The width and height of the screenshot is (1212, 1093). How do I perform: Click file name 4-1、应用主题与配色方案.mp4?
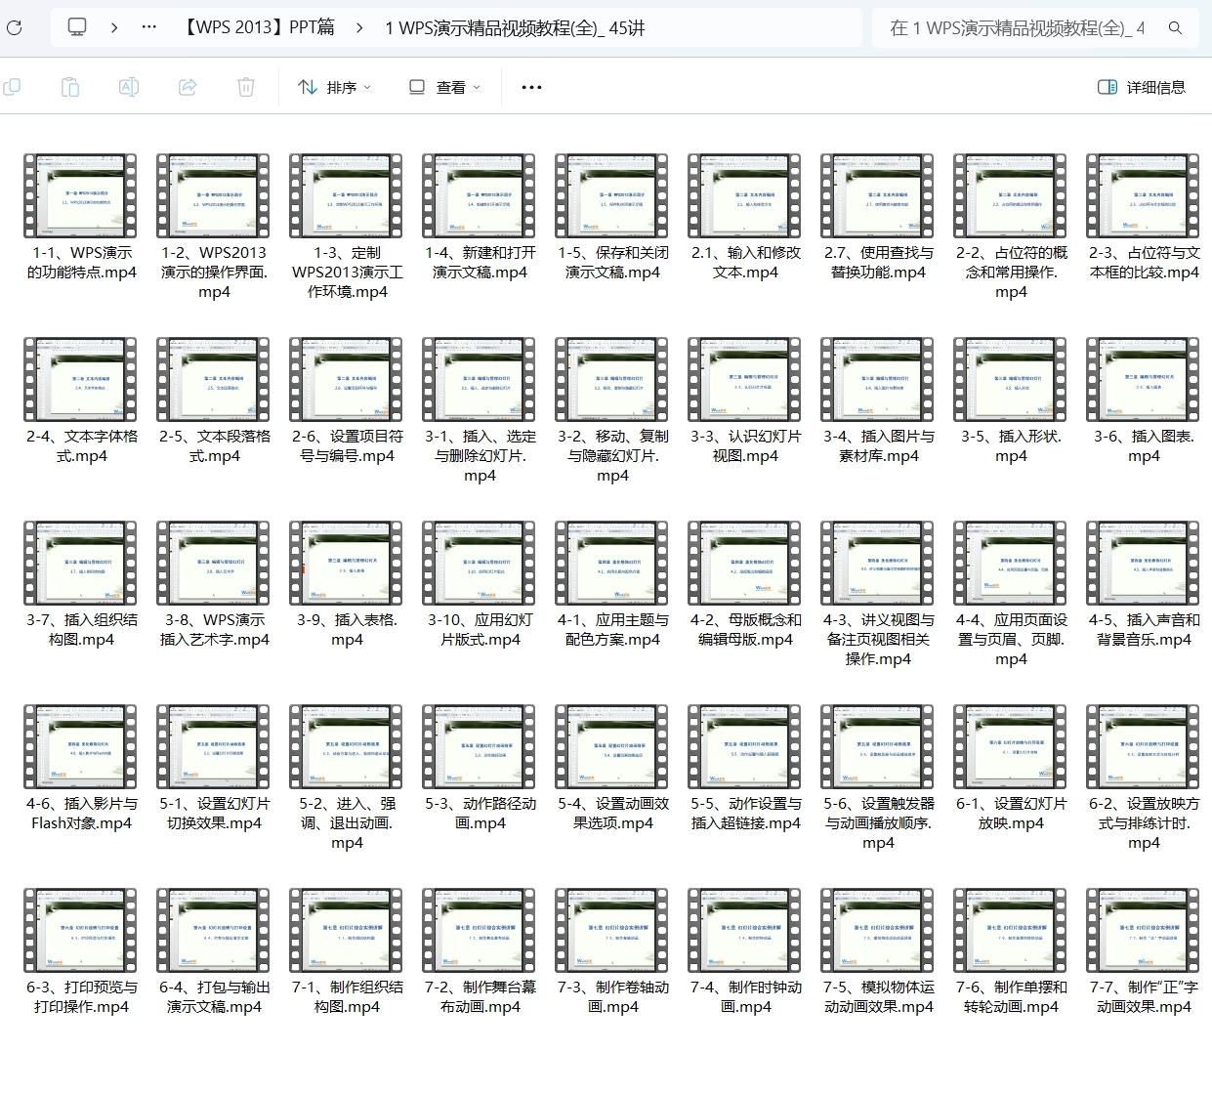tap(612, 629)
